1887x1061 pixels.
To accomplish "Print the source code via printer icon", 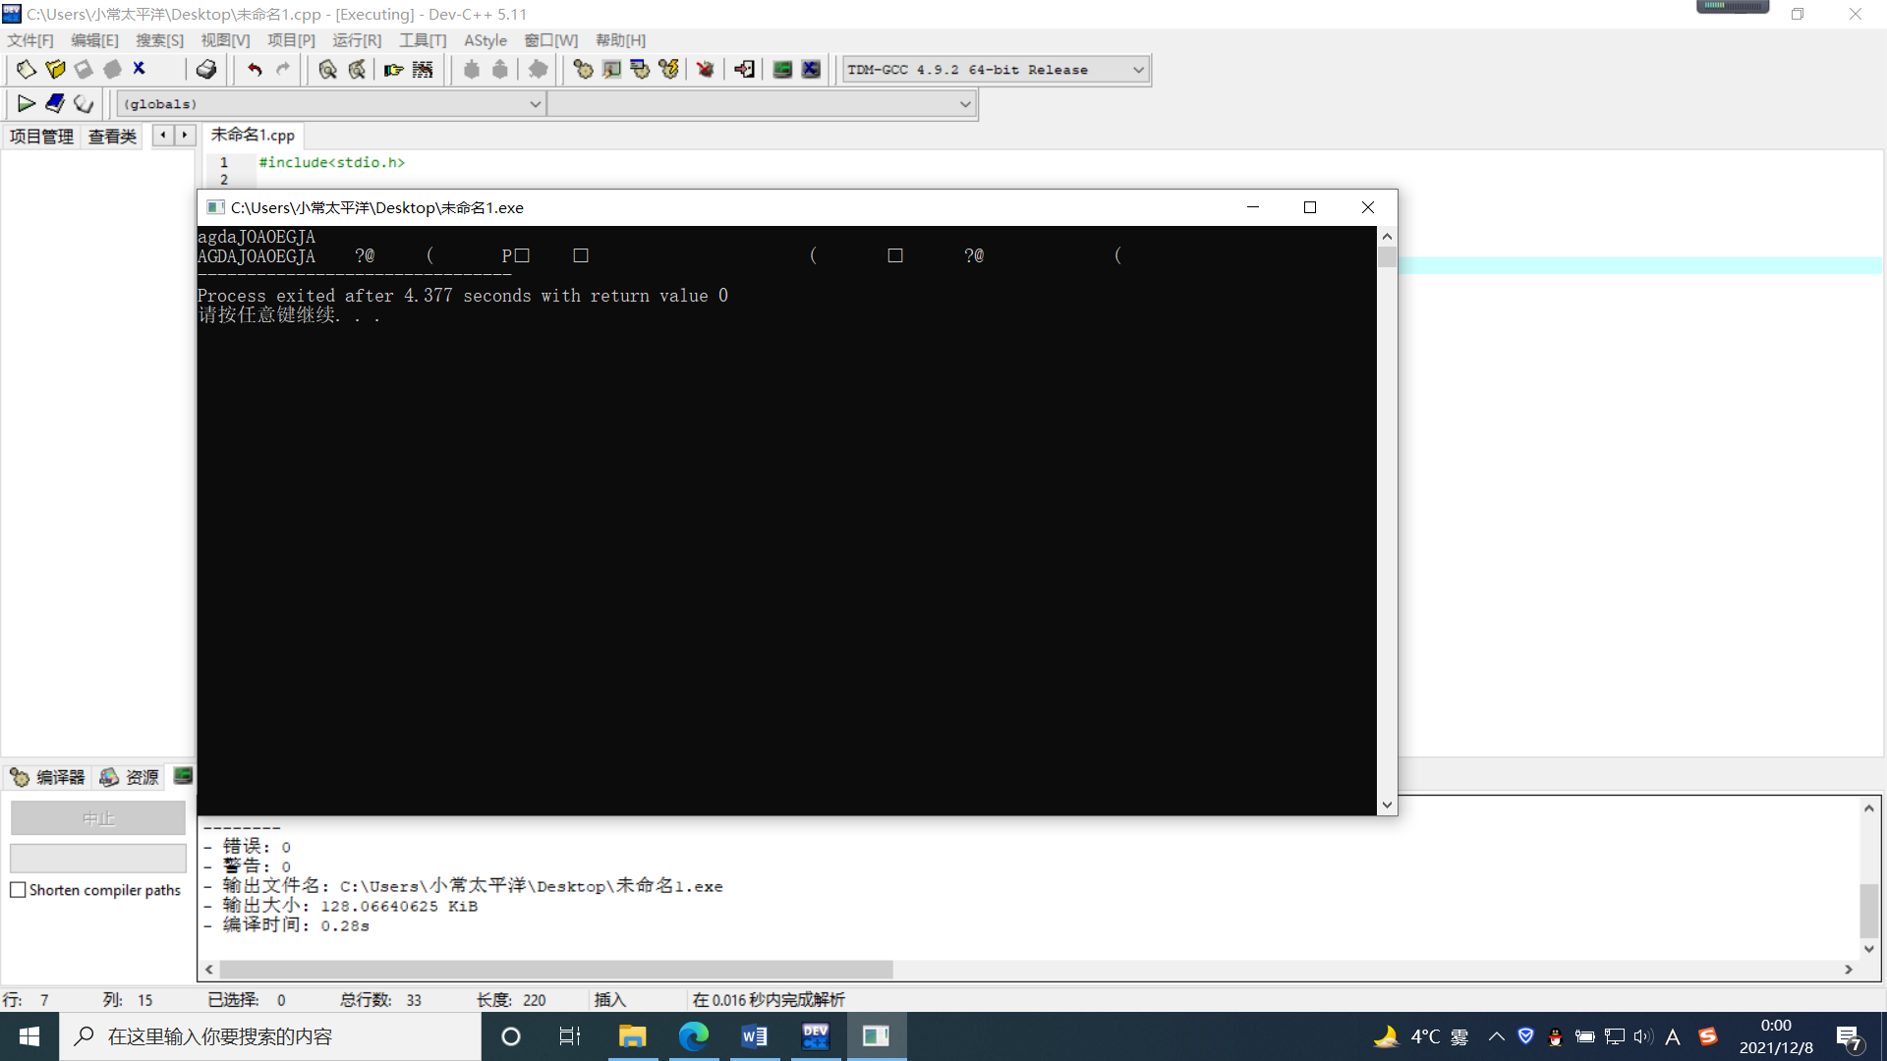I will coord(206,69).
